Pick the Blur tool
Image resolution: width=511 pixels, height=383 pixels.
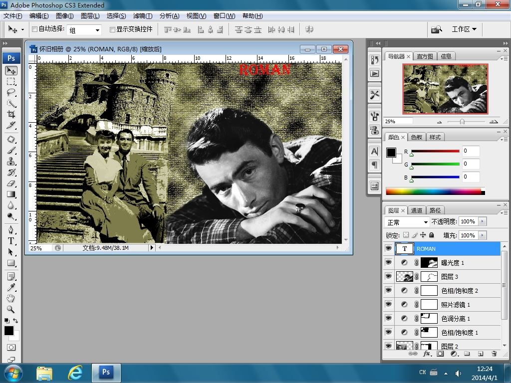tap(11, 205)
